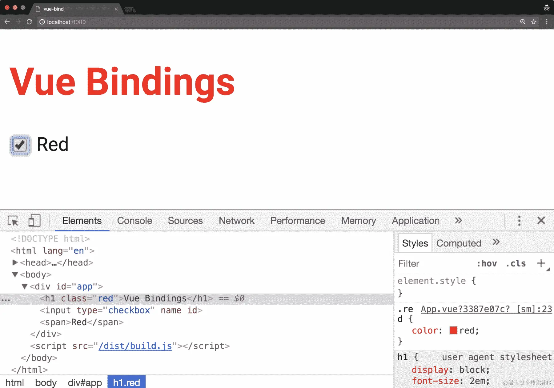Switch to the Elements tab
554x388 pixels.
pyautogui.click(x=82, y=221)
